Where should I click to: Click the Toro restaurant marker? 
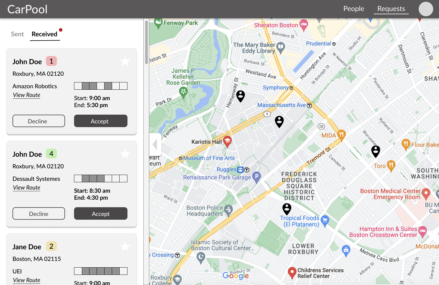(391, 166)
